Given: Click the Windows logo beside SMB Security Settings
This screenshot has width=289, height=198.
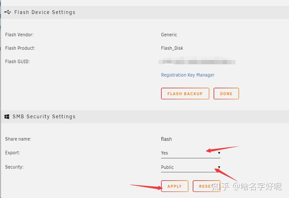Looking at the screenshot, I should 7,117.
